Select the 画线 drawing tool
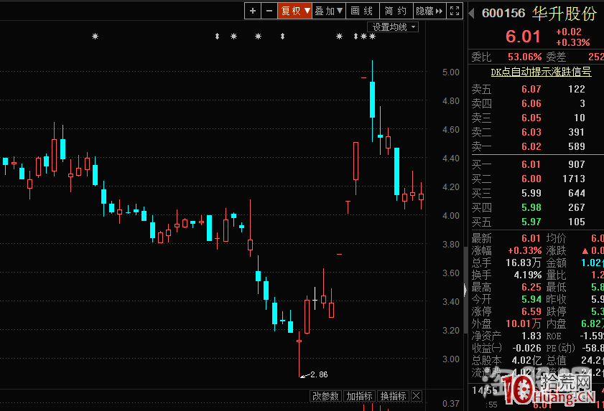 363,11
